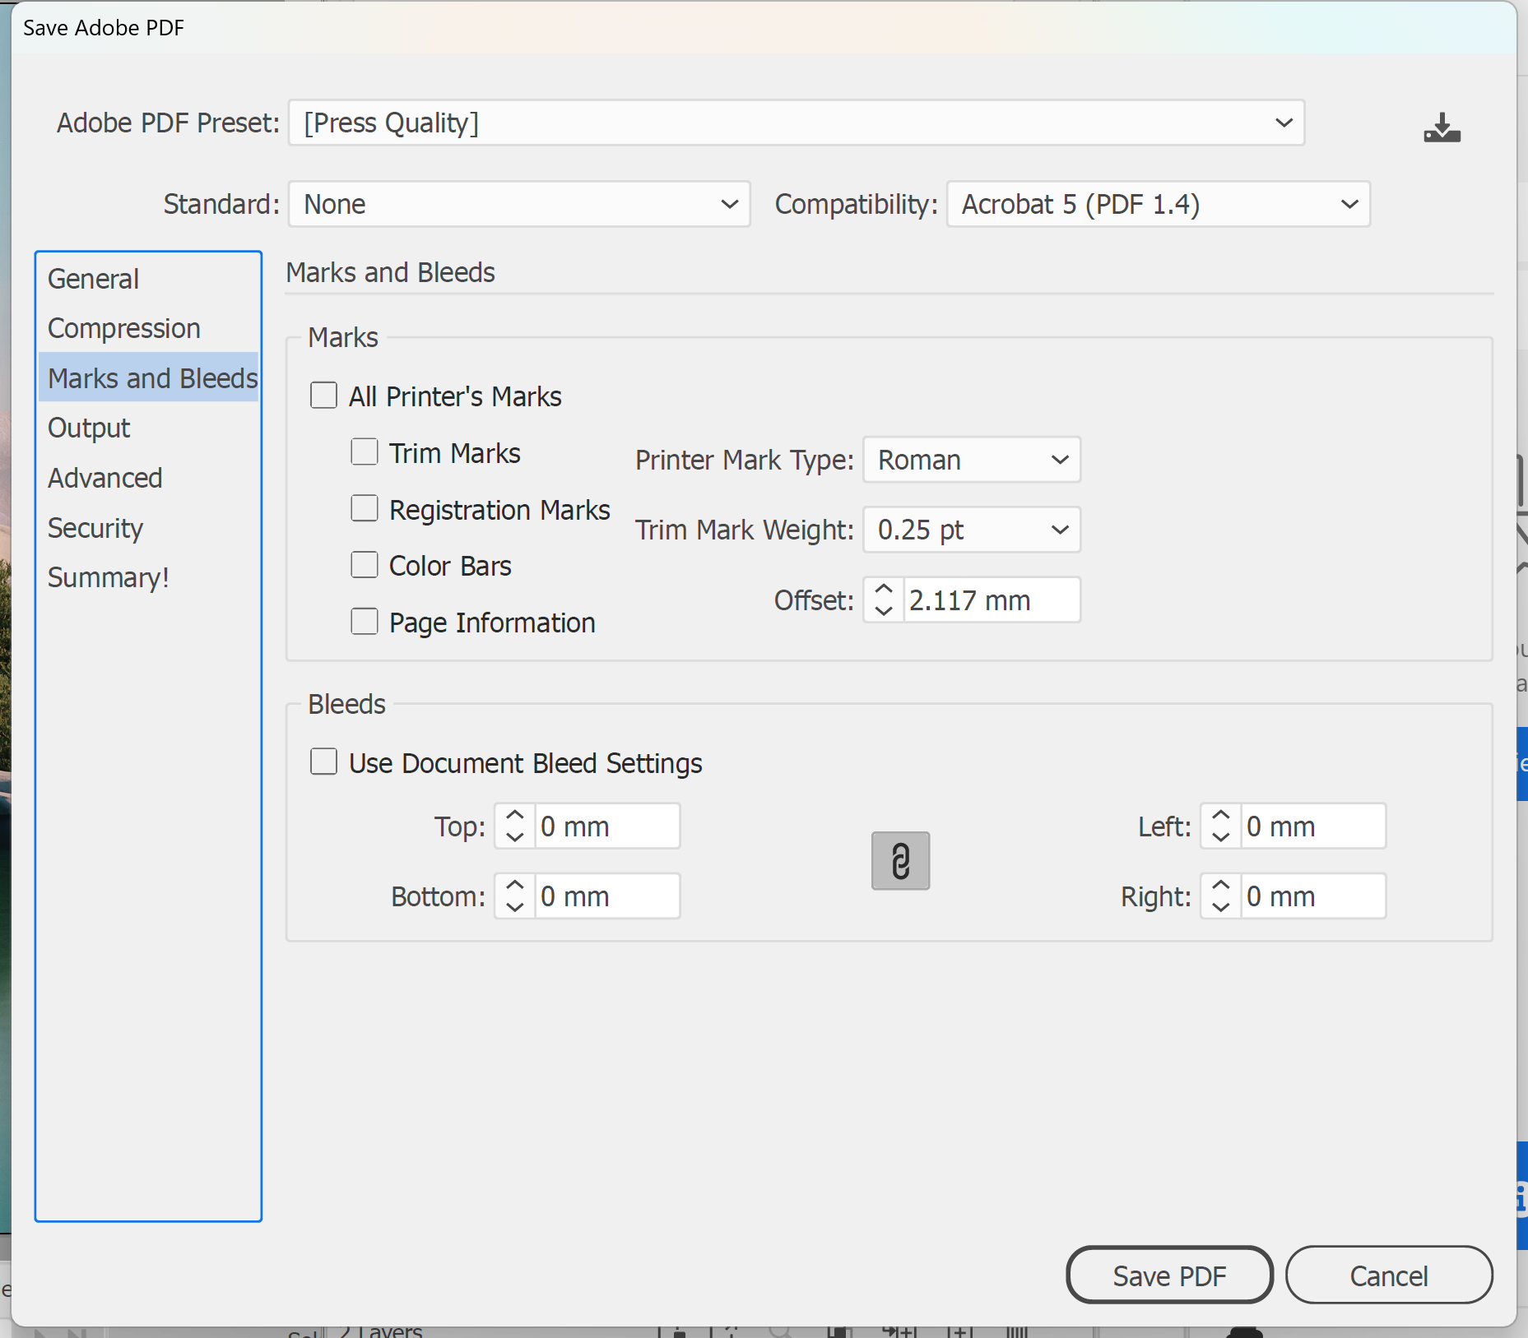Select the General section

(x=148, y=279)
